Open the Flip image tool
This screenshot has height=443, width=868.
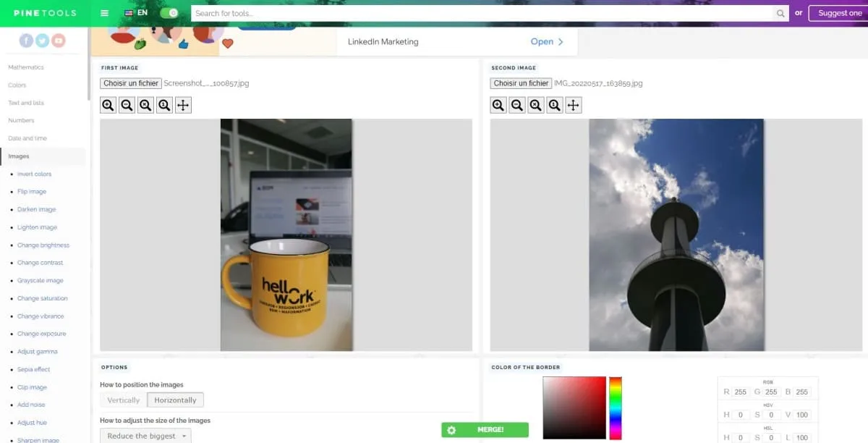[32, 192]
